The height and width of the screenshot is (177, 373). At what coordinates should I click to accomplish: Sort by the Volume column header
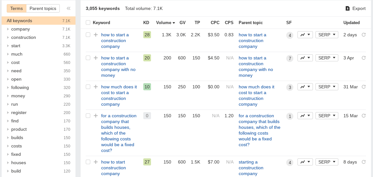point(165,22)
